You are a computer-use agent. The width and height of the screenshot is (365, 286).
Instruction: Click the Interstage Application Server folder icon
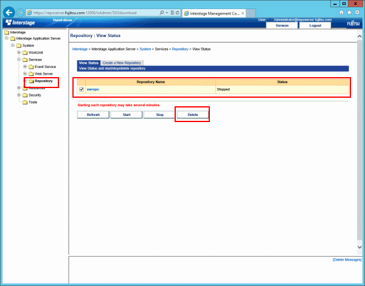coord(13,39)
